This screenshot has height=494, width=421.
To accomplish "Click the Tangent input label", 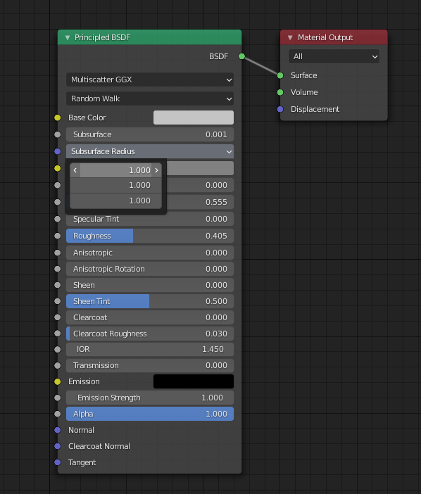I will 82,462.
